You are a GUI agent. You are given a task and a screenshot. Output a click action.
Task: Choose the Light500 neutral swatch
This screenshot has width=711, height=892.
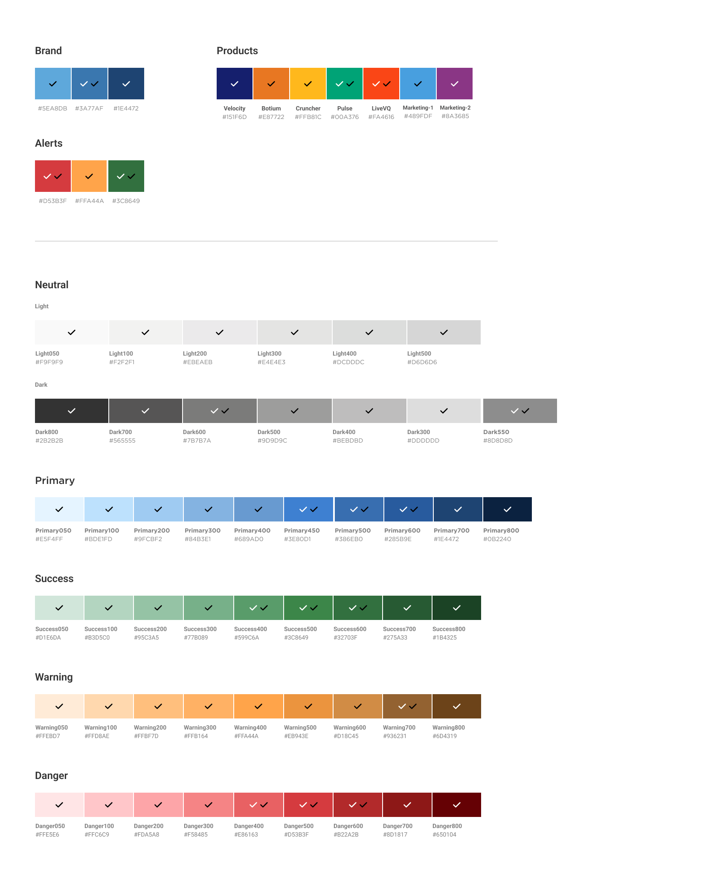(444, 332)
